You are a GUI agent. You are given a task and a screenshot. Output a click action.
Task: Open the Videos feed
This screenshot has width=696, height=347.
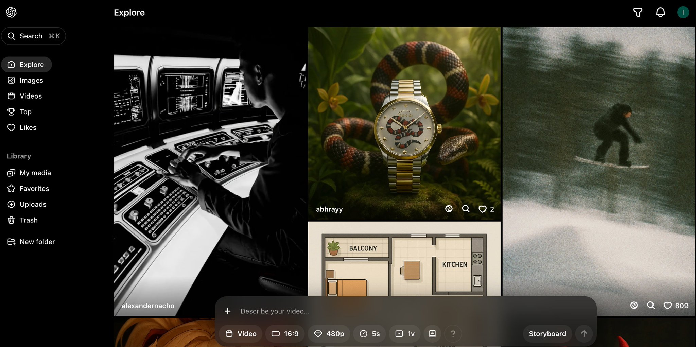pyautogui.click(x=25, y=96)
